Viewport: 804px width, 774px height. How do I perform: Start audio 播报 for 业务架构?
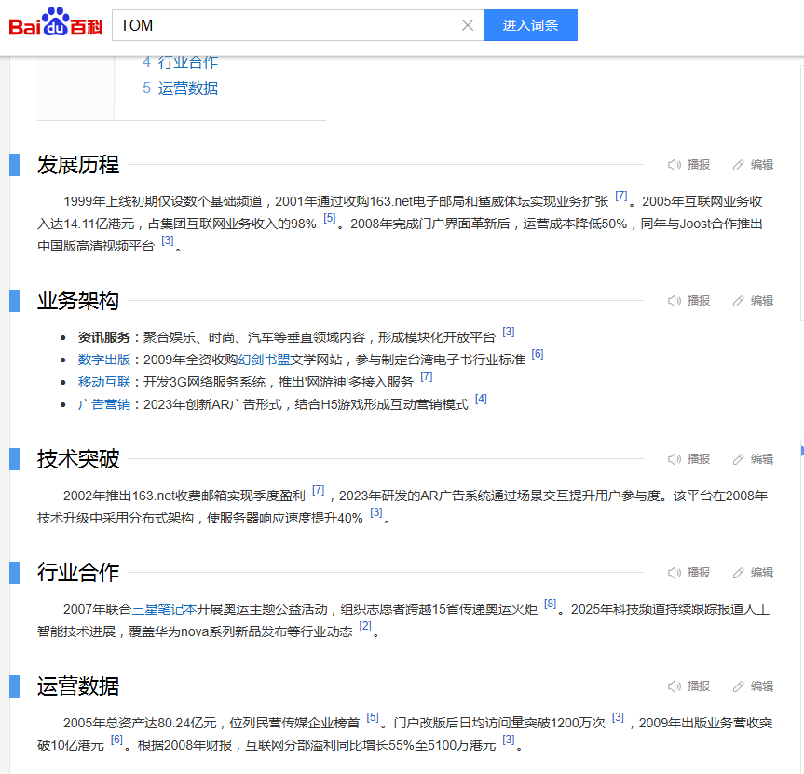[x=688, y=300]
